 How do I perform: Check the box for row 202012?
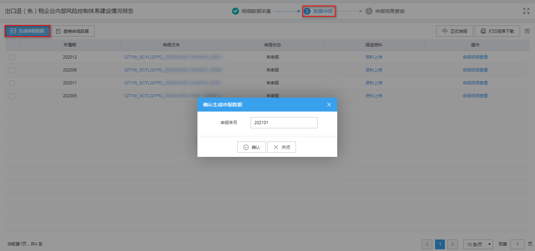pyautogui.click(x=12, y=58)
